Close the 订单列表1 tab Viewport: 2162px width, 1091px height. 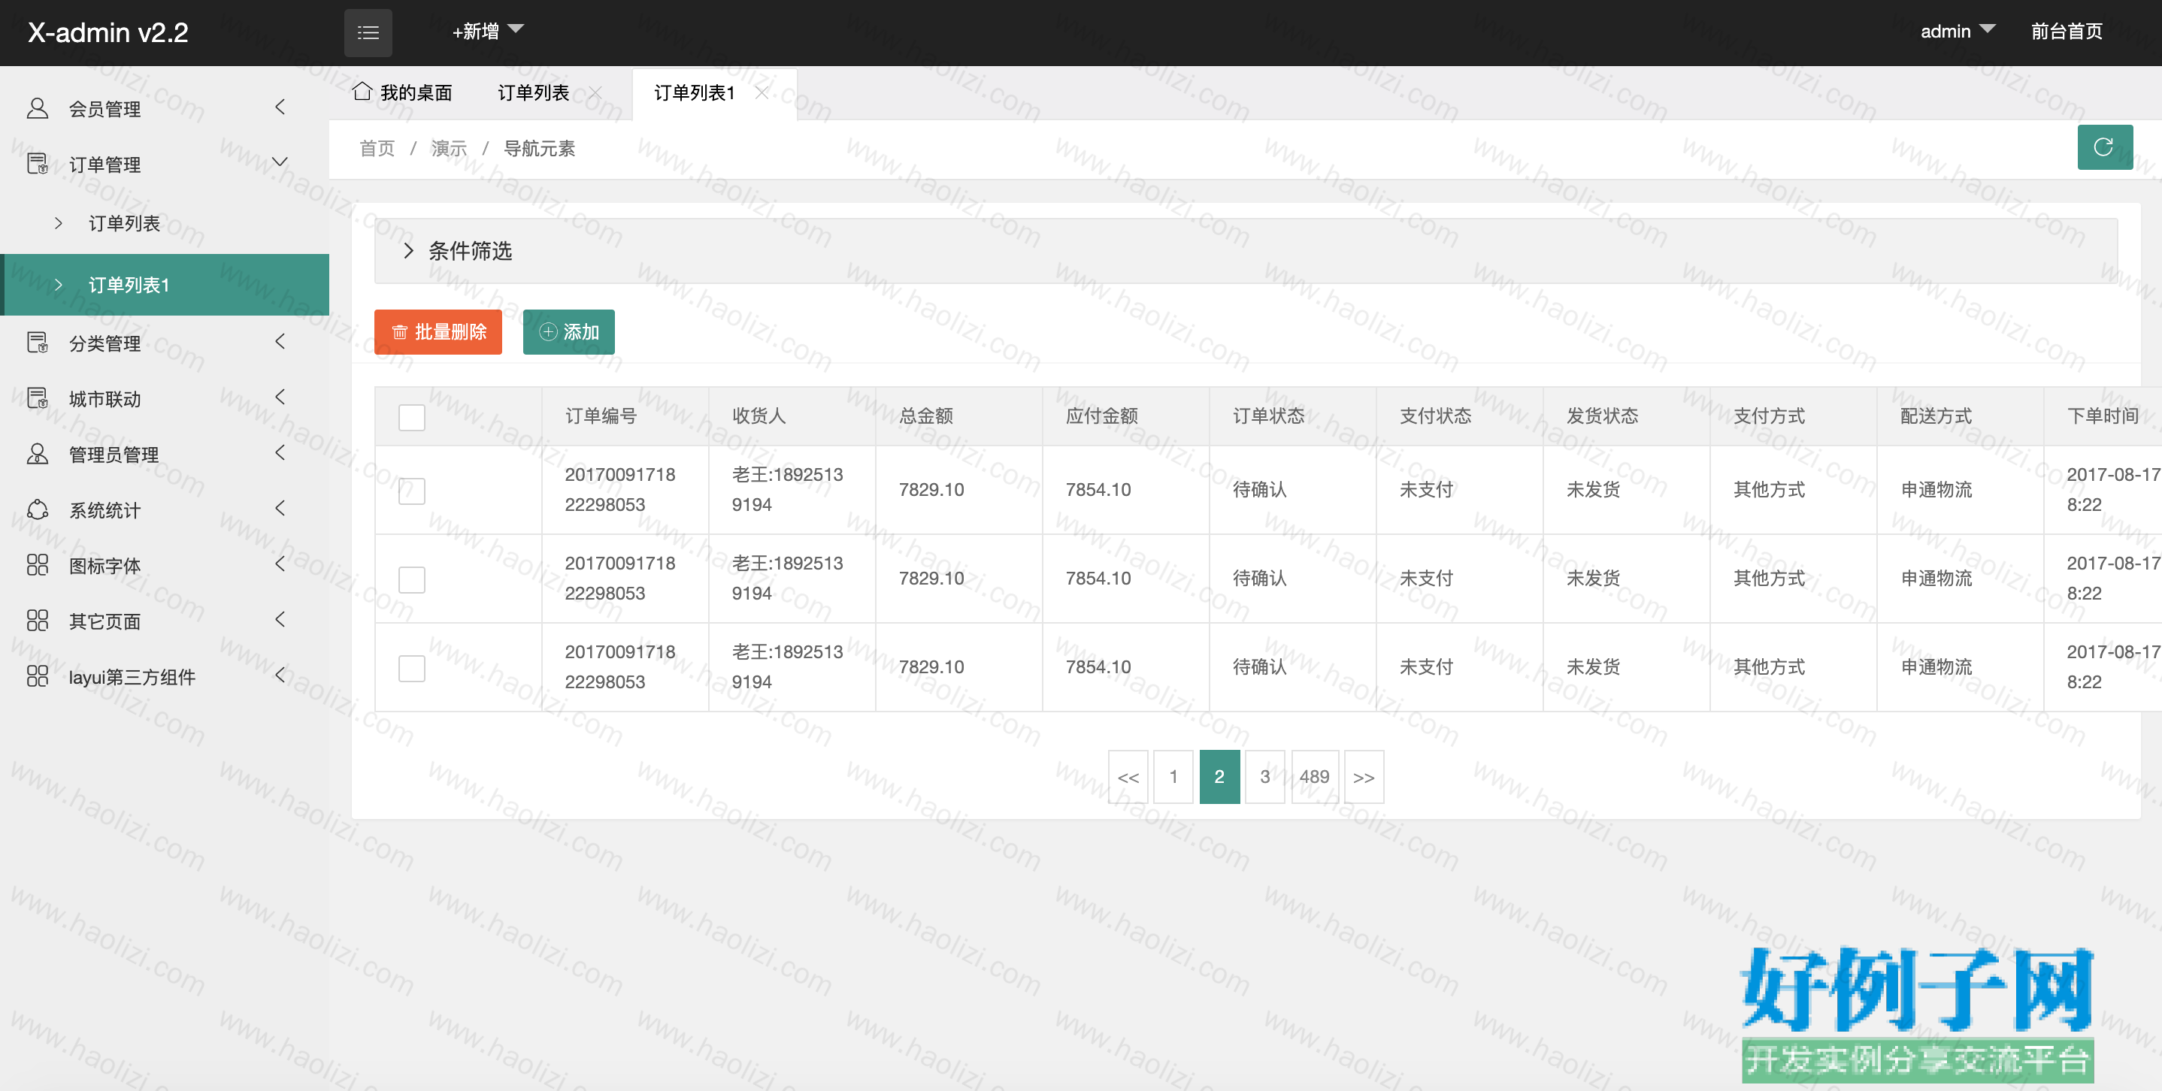click(x=762, y=92)
